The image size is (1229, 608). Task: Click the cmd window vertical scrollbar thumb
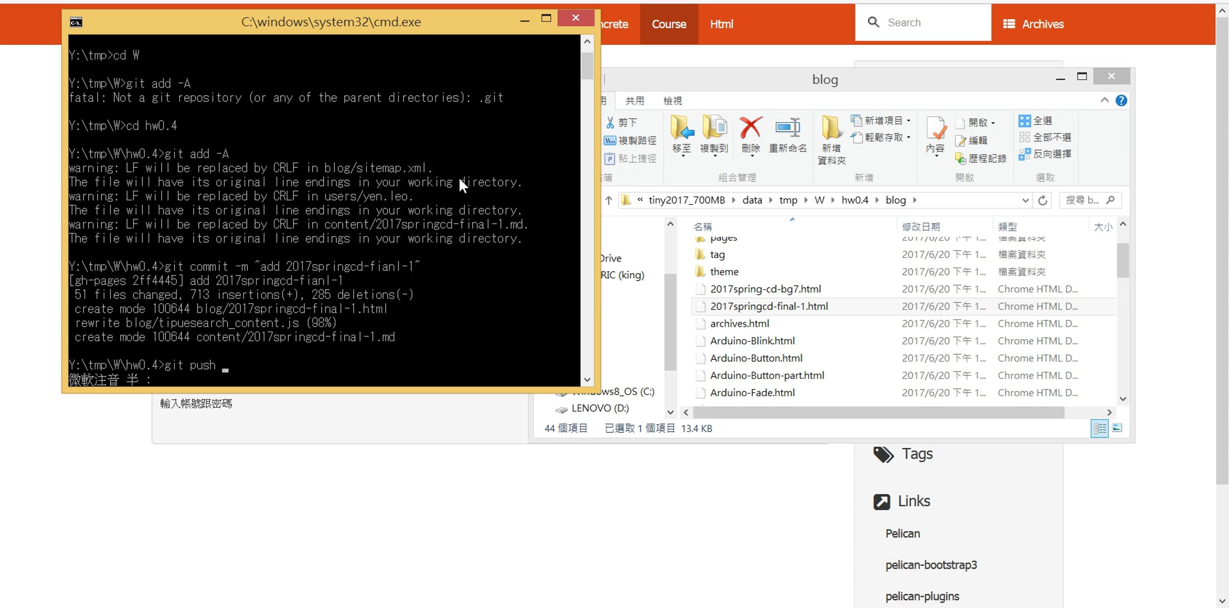(x=587, y=66)
